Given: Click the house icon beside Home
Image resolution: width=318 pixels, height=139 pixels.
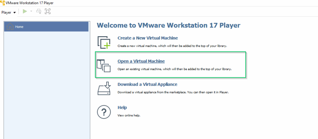Looking at the screenshot, I should pyautogui.click(x=10, y=26).
